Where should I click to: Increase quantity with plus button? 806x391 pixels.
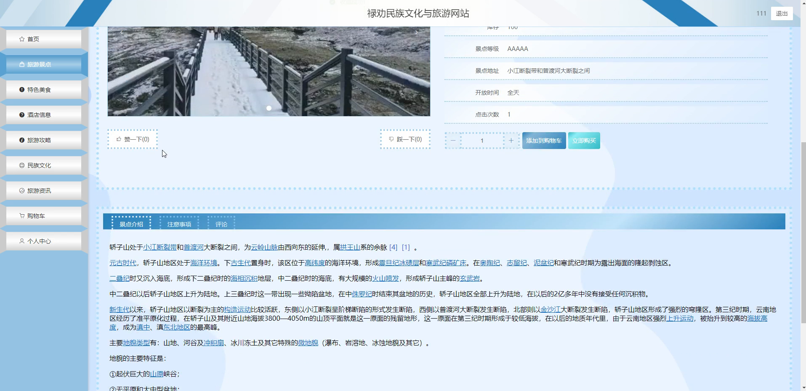click(x=511, y=141)
